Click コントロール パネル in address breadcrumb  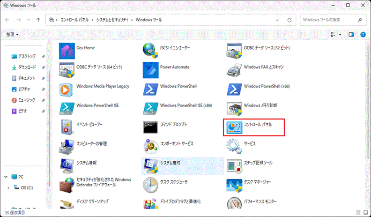click(x=74, y=20)
